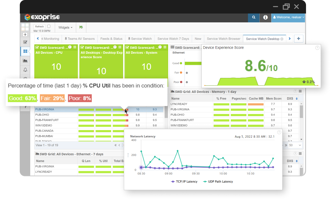Select PUB-FRANKFURT row in Memory grid
331x200 pixels.
click(x=234, y=120)
